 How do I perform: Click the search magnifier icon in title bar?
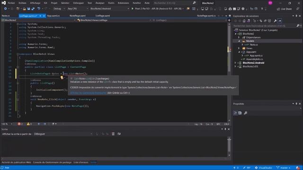[x=194, y=3]
